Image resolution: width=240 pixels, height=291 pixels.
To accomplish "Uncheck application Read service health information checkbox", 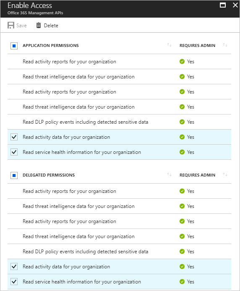I will pyautogui.click(x=14, y=152).
